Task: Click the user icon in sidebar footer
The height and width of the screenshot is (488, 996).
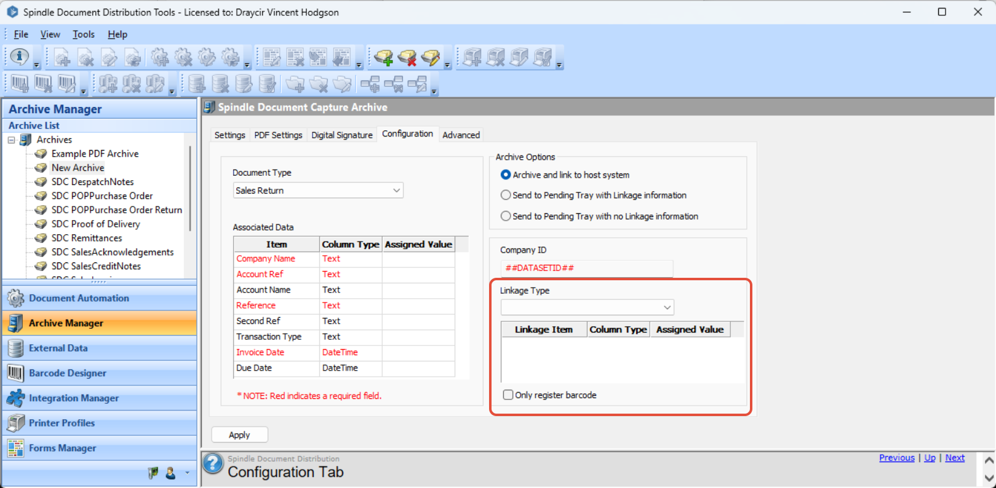Action: tap(170, 473)
